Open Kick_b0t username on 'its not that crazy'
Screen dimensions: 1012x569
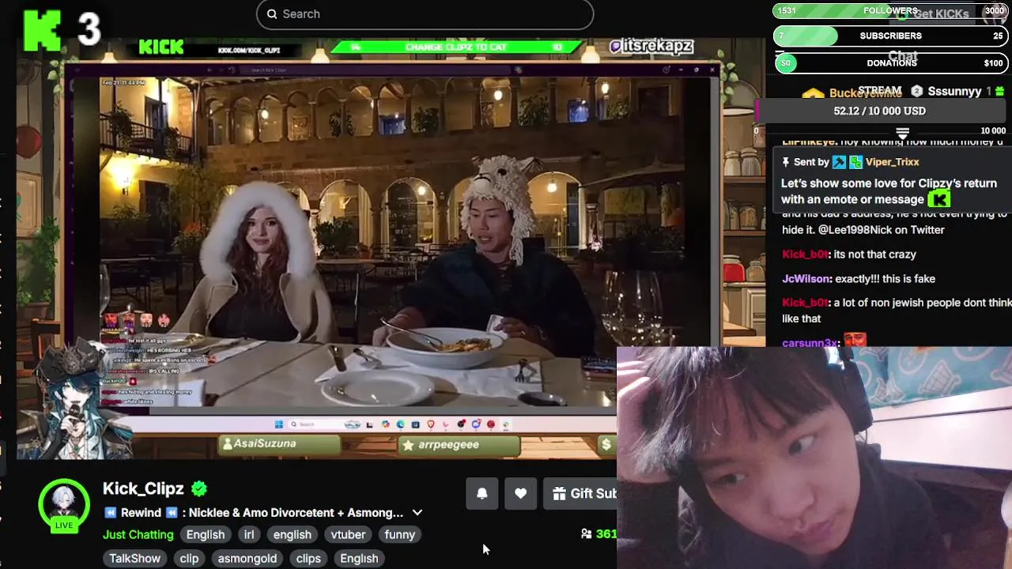pyautogui.click(x=805, y=254)
